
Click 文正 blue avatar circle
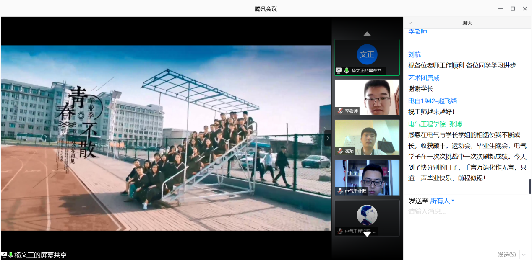[x=367, y=54]
